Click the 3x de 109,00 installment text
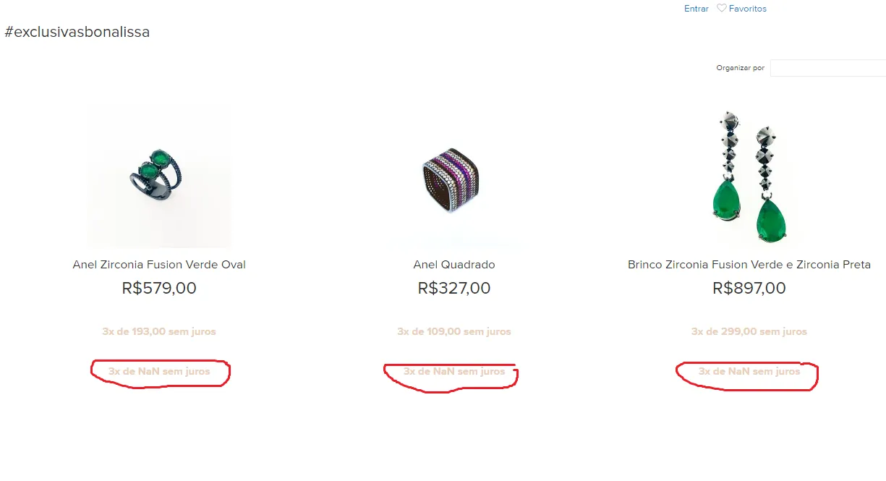886x481 pixels. [454, 332]
